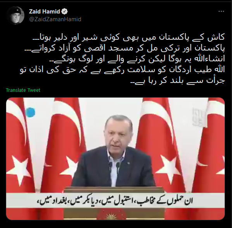Open the tweet's three-dot more options menu

tap(221, 11)
